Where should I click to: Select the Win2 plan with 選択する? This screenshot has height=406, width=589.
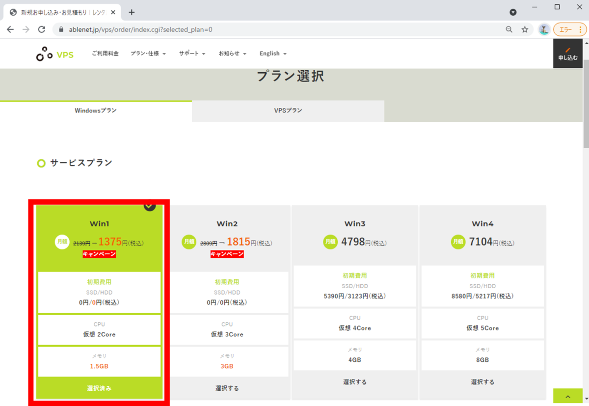pyautogui.click(x=227, y=388)
